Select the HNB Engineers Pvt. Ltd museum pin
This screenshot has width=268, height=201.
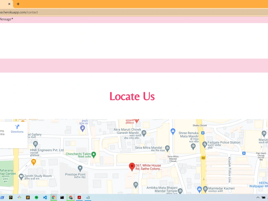click(35, 144)
